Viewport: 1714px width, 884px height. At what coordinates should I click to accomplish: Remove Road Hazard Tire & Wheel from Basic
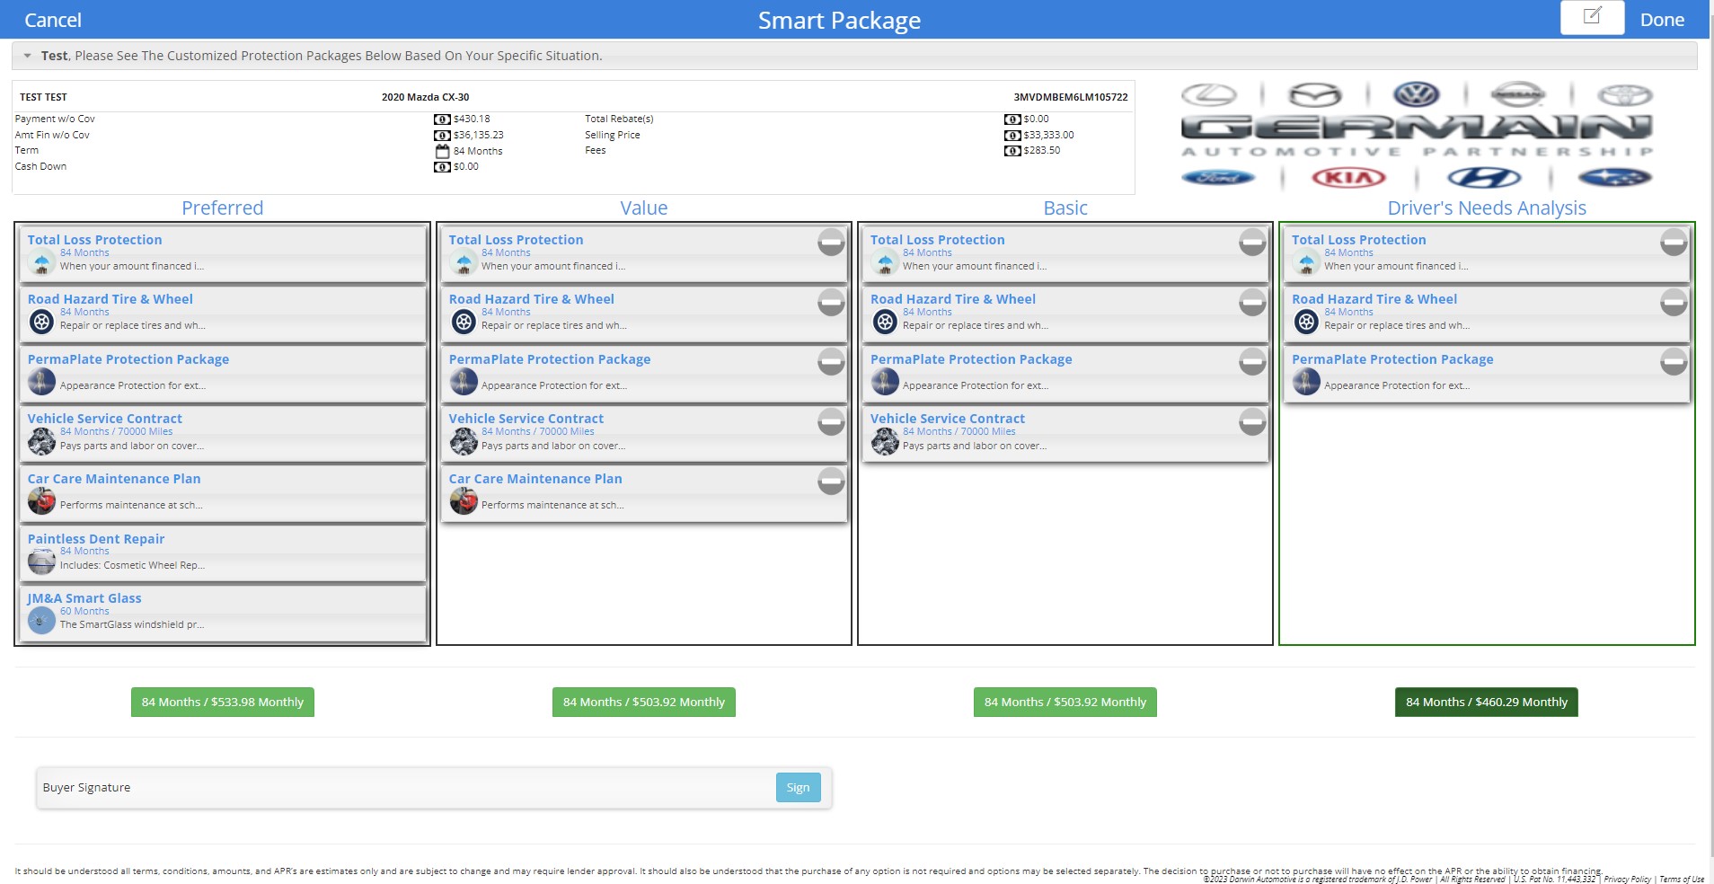pyautogui.click(x=1252, y=302)
